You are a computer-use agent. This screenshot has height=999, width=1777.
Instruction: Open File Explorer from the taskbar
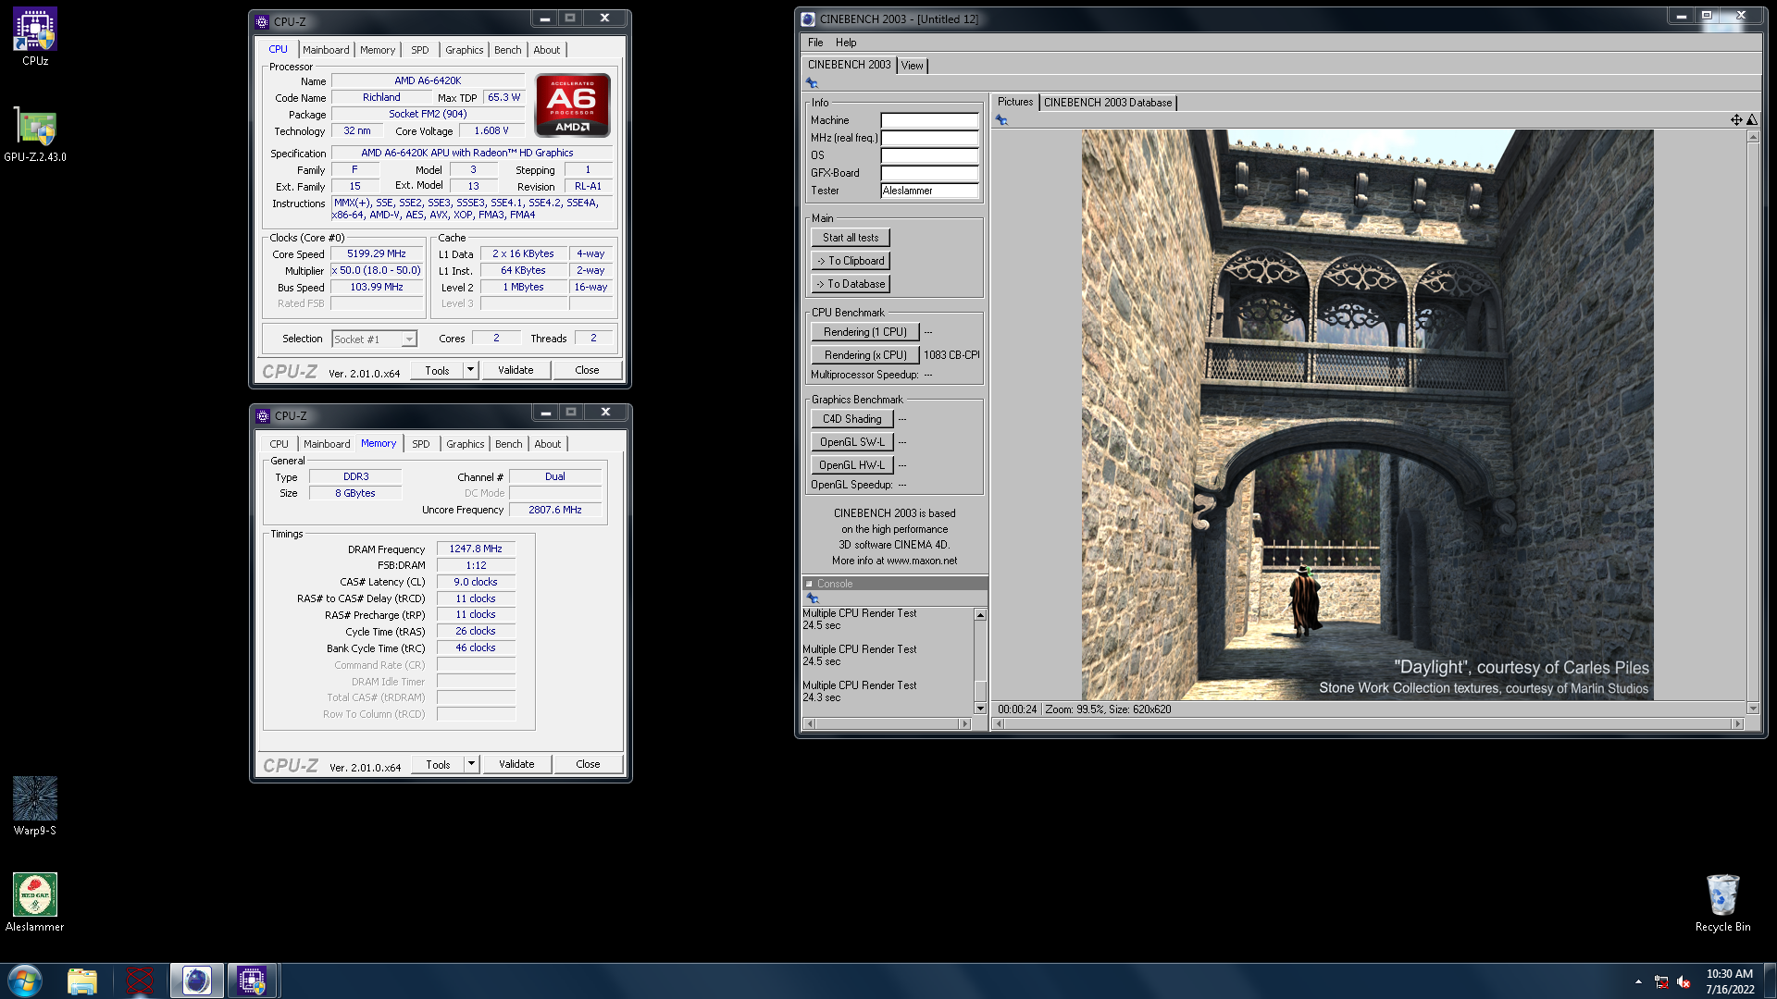(x=82, y=980)
